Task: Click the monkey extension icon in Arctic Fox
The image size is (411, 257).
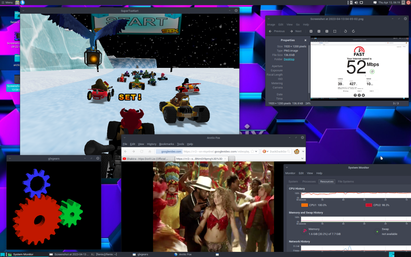Action: (x=297, y=151)
